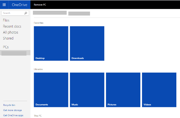Open the app launcher grid icon

click(x=4, y=5)
